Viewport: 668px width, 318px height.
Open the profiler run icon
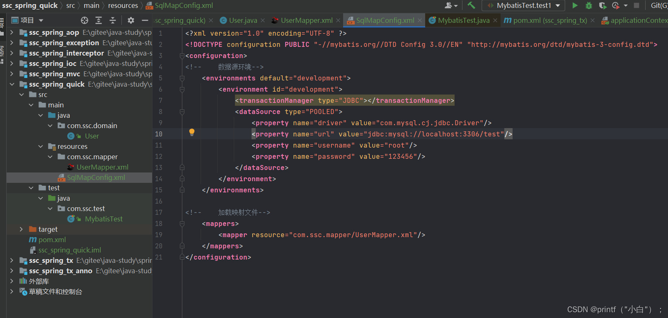coord(616,5)
